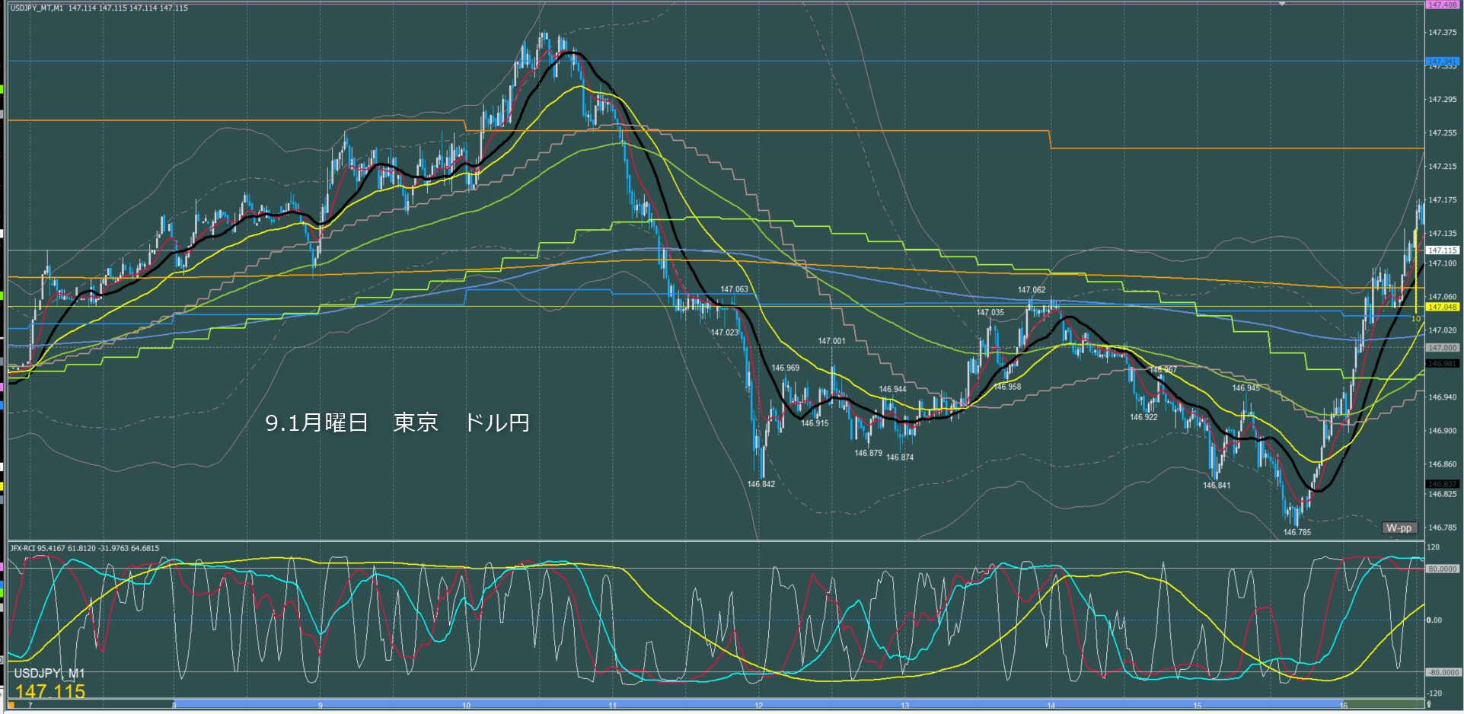Viewport: 1464px width, 714px height.
Task: Click the 146.785 low price annotation
Action: click(x=1297, y=532)
